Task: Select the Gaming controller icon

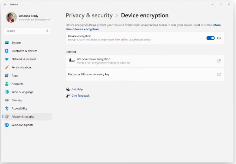Action: pos(7,100)
